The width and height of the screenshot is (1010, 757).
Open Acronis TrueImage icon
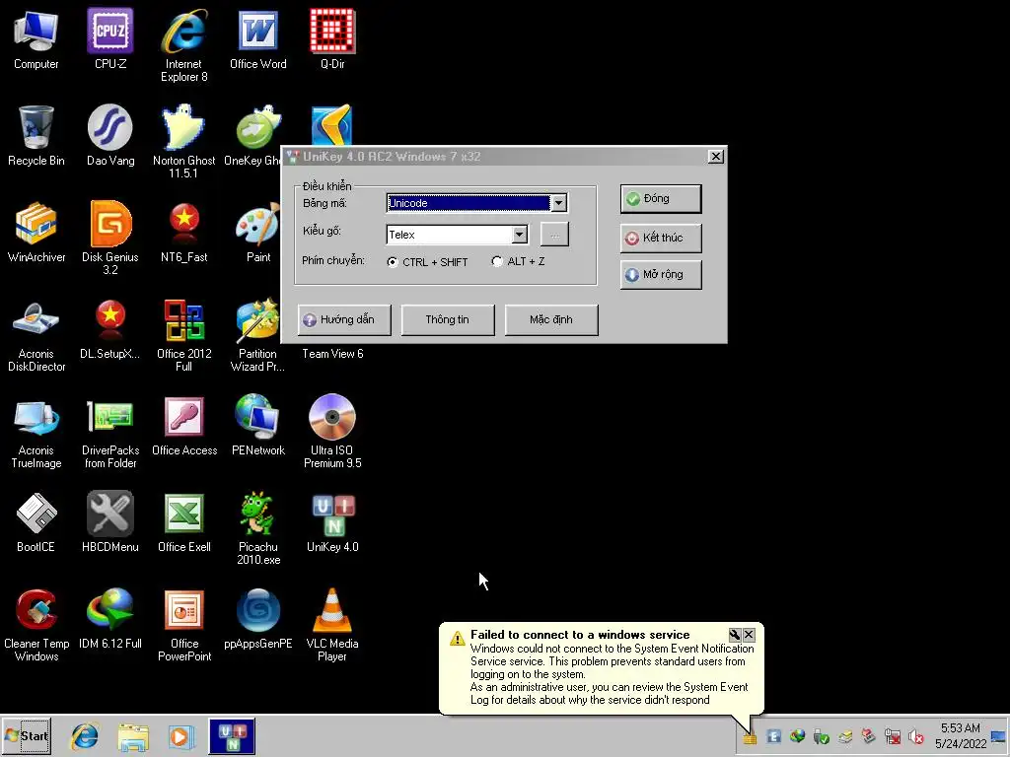36,432
